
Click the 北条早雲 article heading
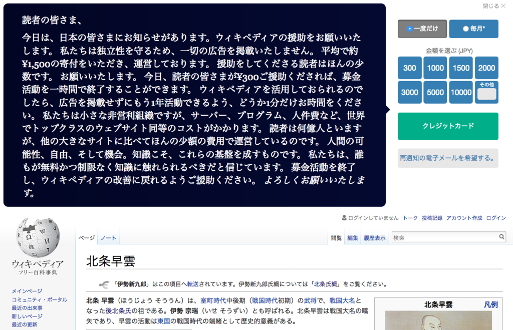(111, 261)
